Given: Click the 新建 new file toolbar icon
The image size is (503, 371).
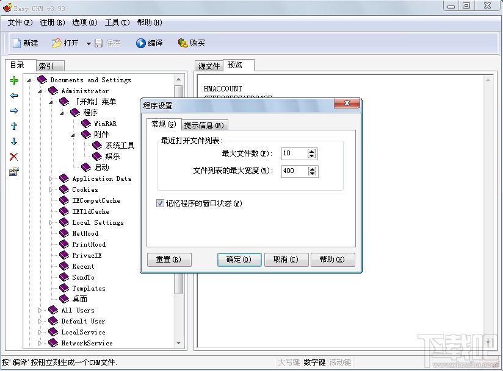Looking at the screenshot, I should click(x=24, y=43).
